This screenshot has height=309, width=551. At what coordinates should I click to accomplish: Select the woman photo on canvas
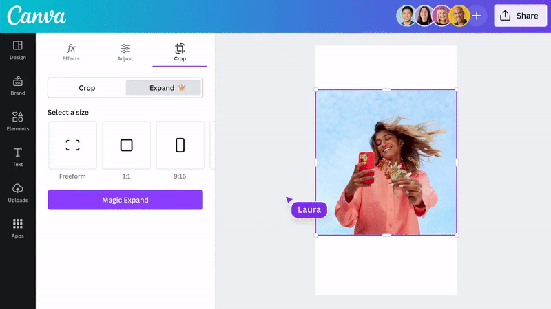(386, 162)
